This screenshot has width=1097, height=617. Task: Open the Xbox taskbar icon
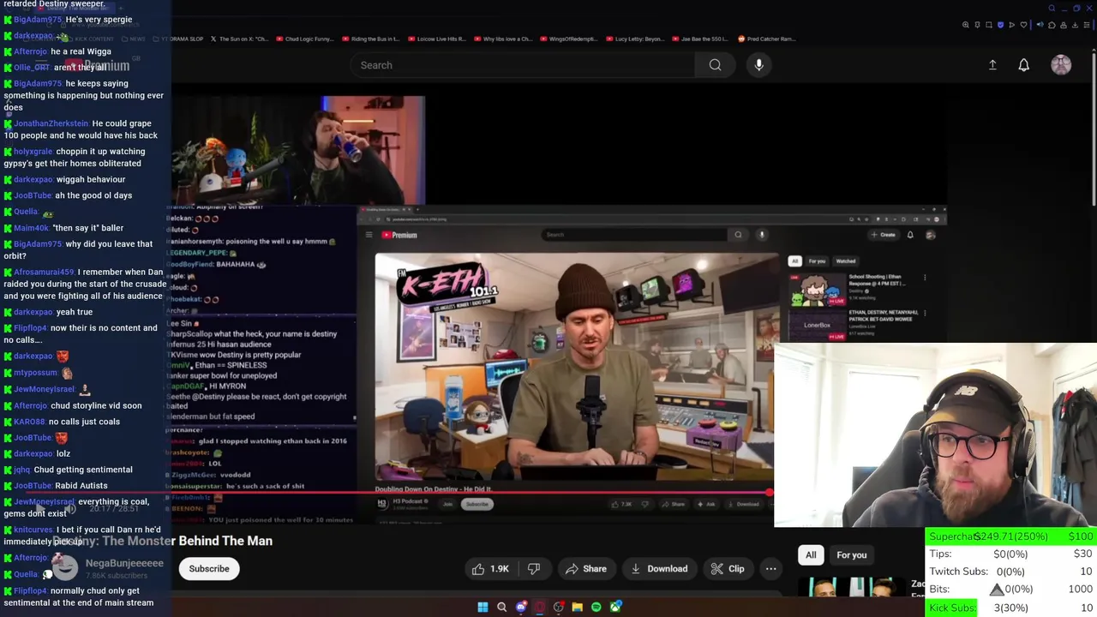click(x=615, y=608)
